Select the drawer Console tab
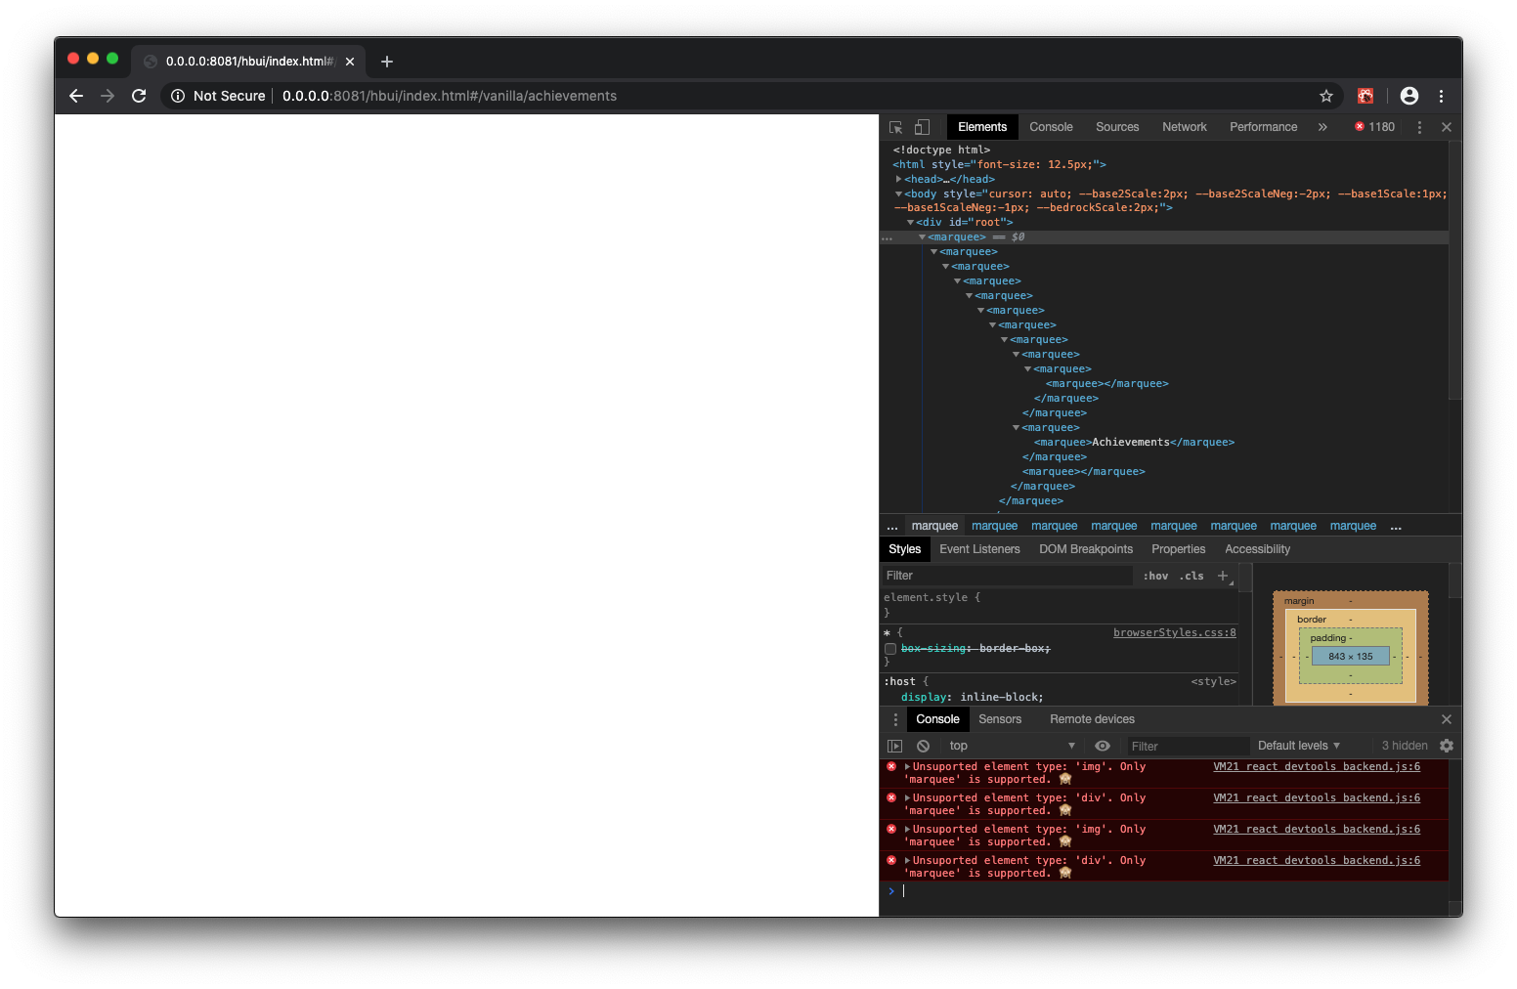Viewport: 1517px width, 989px height. click(937, 719)
